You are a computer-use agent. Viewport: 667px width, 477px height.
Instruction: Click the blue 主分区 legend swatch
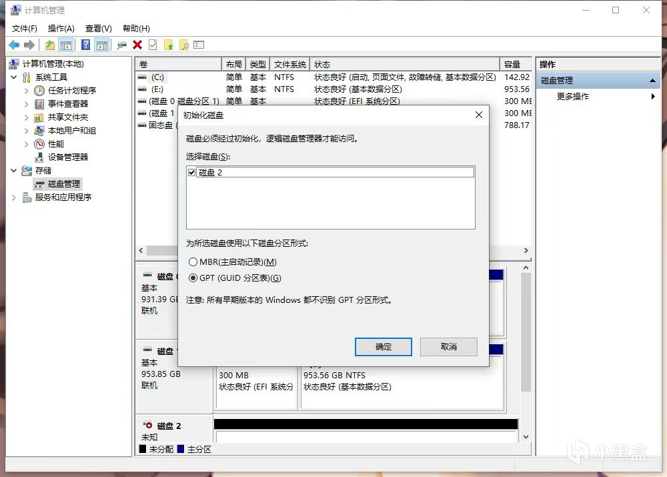click(x=181, y=449)
